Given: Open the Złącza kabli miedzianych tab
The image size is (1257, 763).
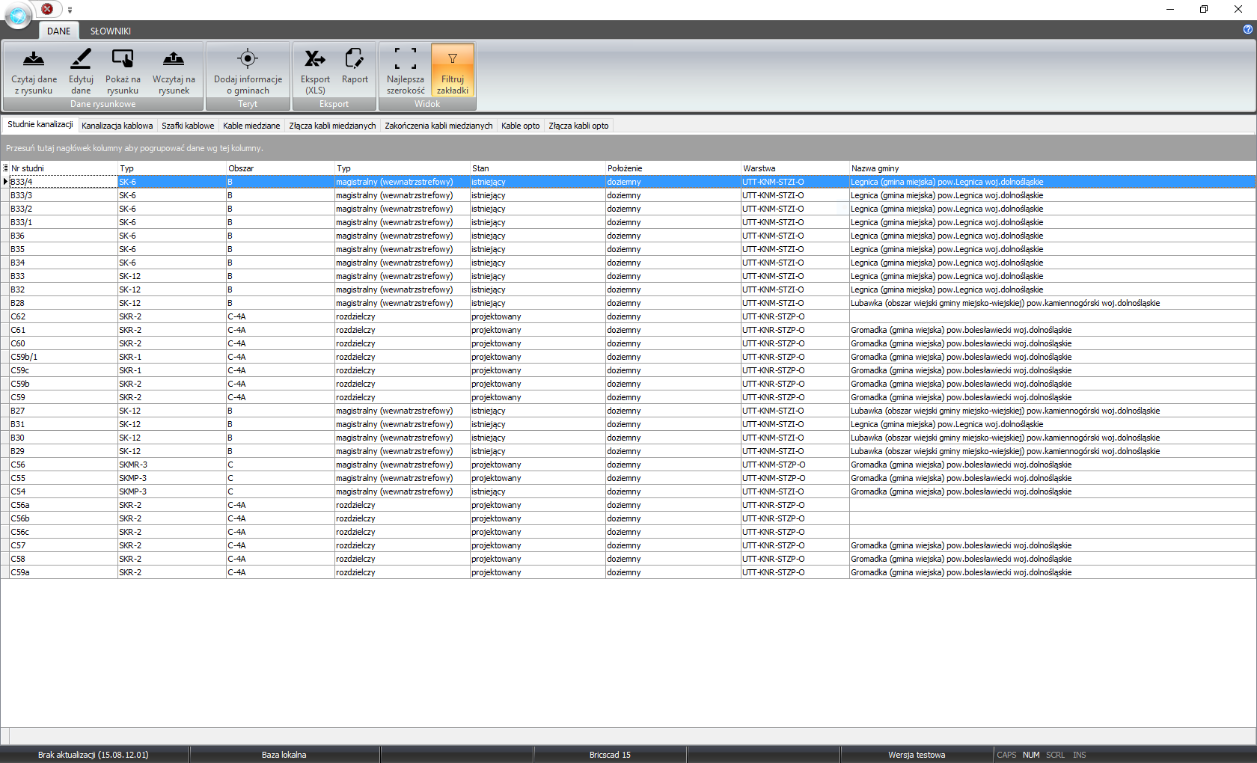Looking at the screenshot, I should (332, 126).
